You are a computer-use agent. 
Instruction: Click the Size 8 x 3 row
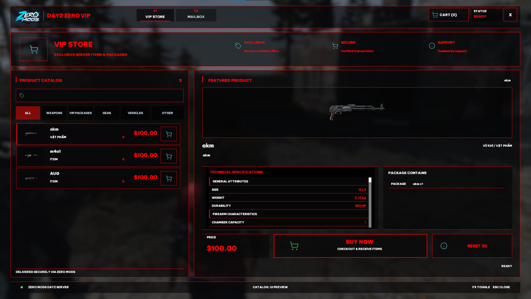[x=289, y=190]
